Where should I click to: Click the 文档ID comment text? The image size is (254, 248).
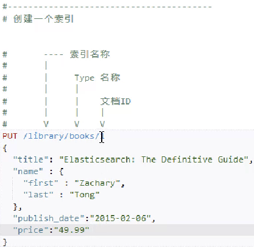coord(116,101)
